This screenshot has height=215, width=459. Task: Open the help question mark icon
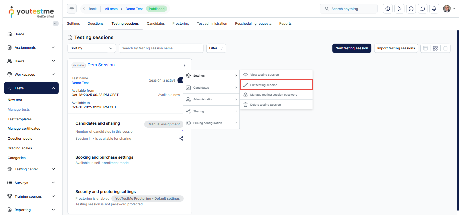[388, 9]
